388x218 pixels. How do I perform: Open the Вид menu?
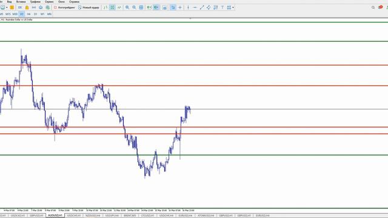click(x=9, y=2)
